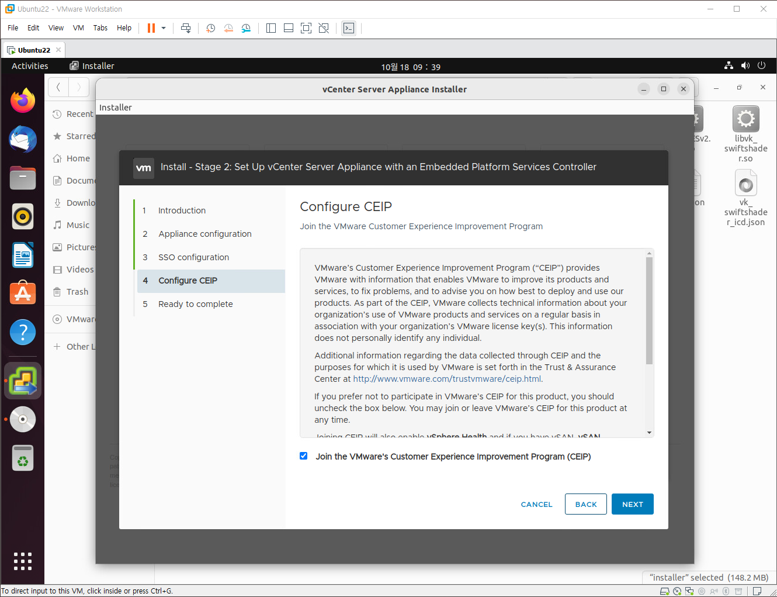Open the Trash icon in the dock
The width and height of the screenshot is (777, 597).
click(23, 458)
